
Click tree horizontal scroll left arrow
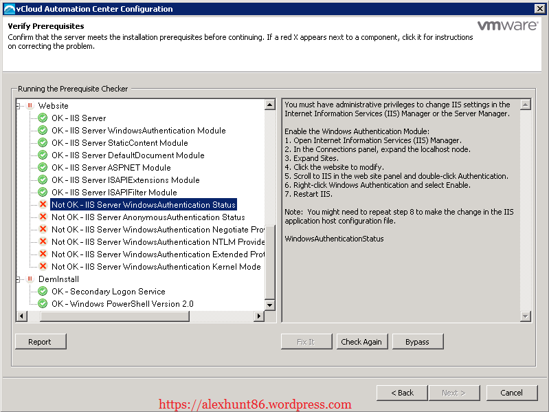pos(22,316)
